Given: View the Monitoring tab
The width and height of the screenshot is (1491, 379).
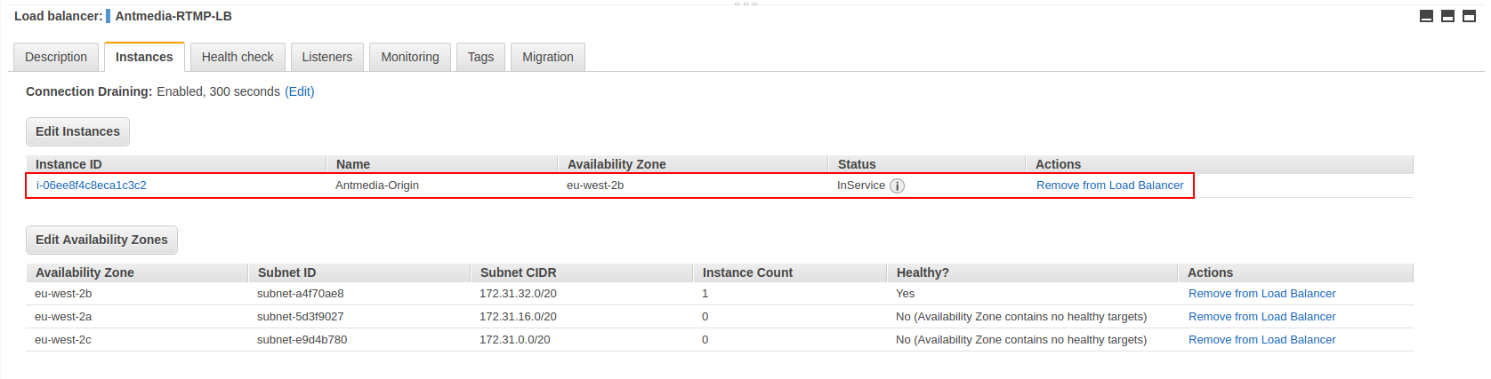Looking at the screenshot, I should click(410, 57).
